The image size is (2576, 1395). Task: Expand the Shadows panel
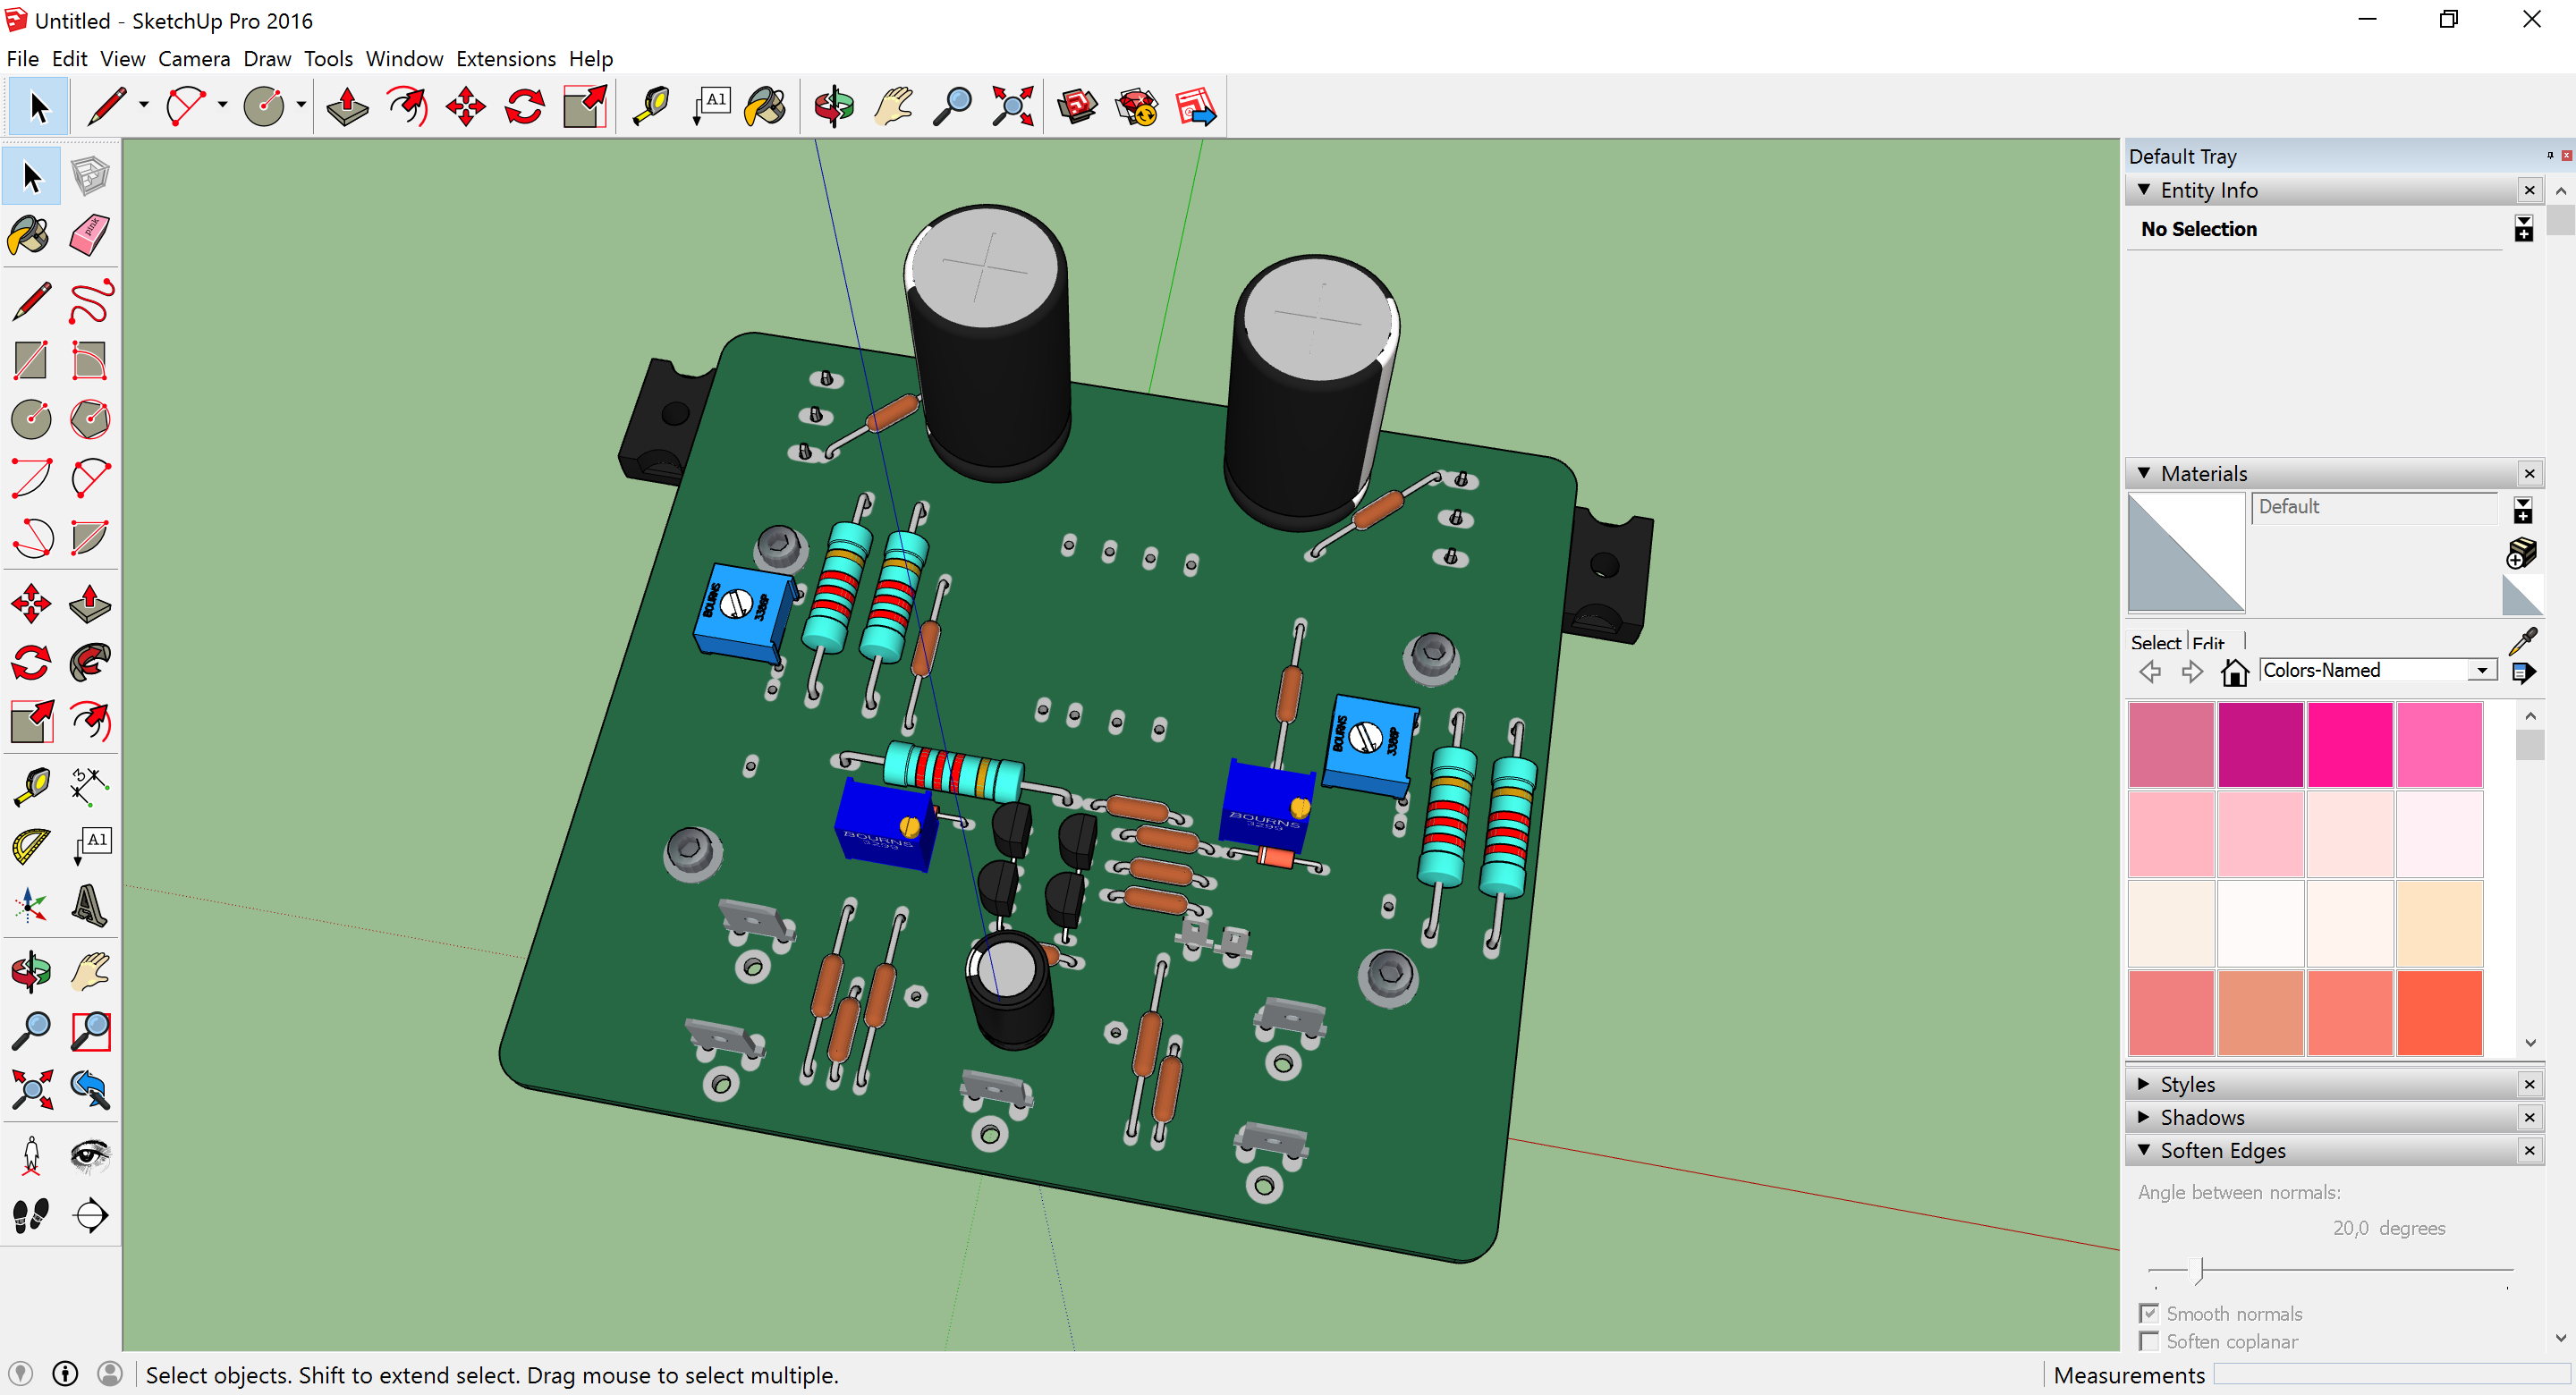[2143, 1117]
